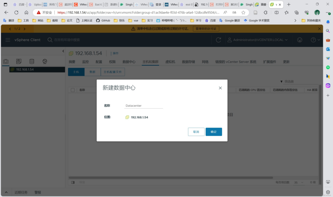Click the column chooser icon below table
Screen dimensions: 333x197
pyautogui.click(x=73, y=182)
